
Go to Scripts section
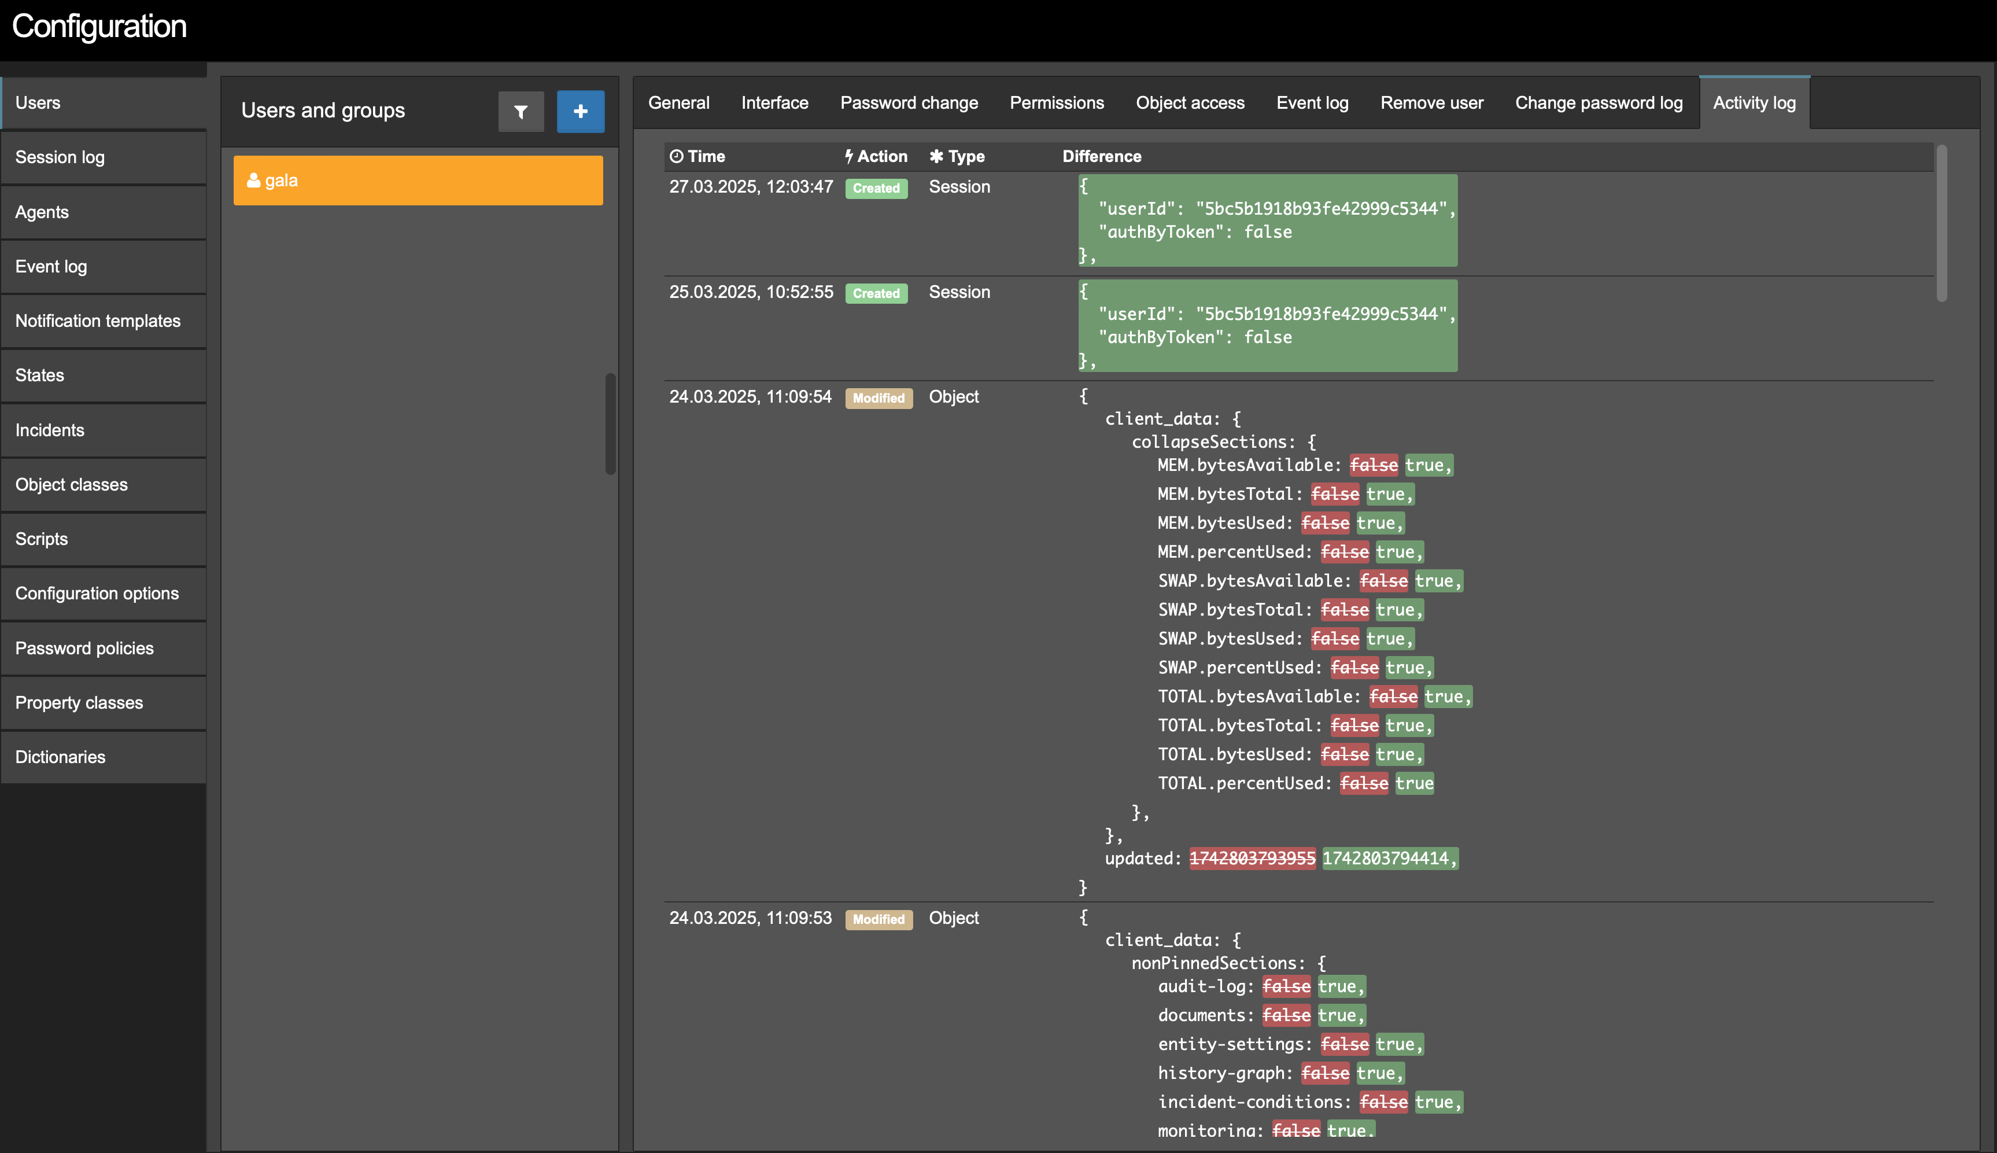(x=104, y=539)
